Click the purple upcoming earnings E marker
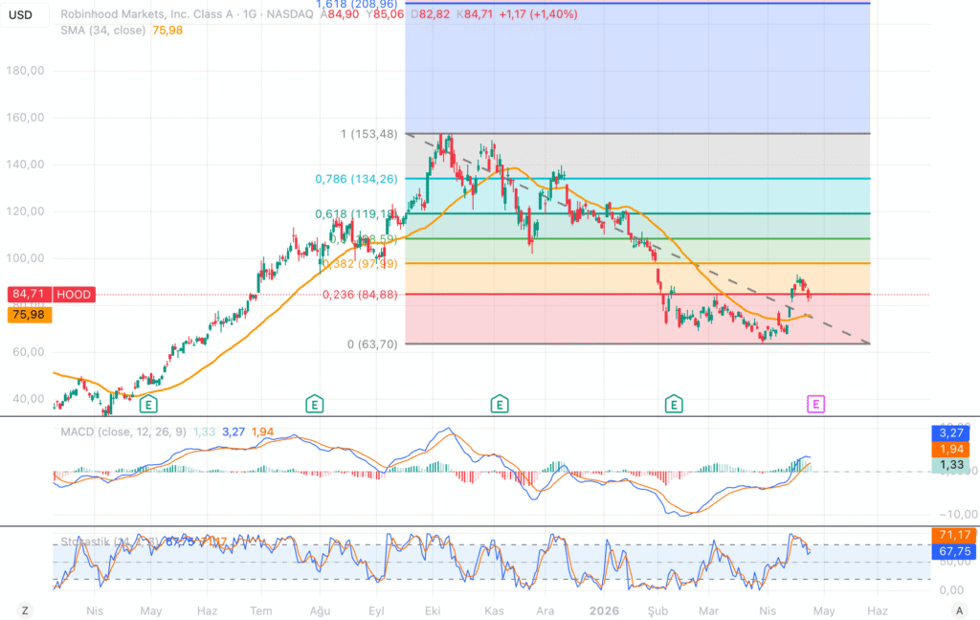 tap(815, 404)
